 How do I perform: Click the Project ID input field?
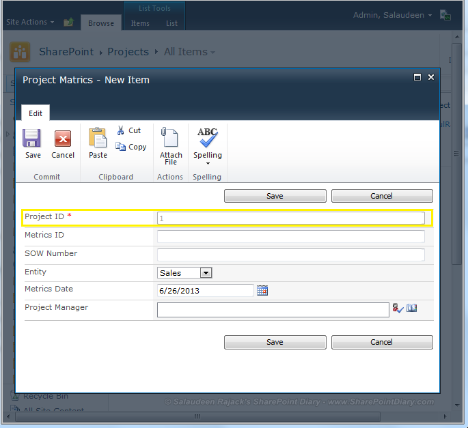click(x=291, y=218)
